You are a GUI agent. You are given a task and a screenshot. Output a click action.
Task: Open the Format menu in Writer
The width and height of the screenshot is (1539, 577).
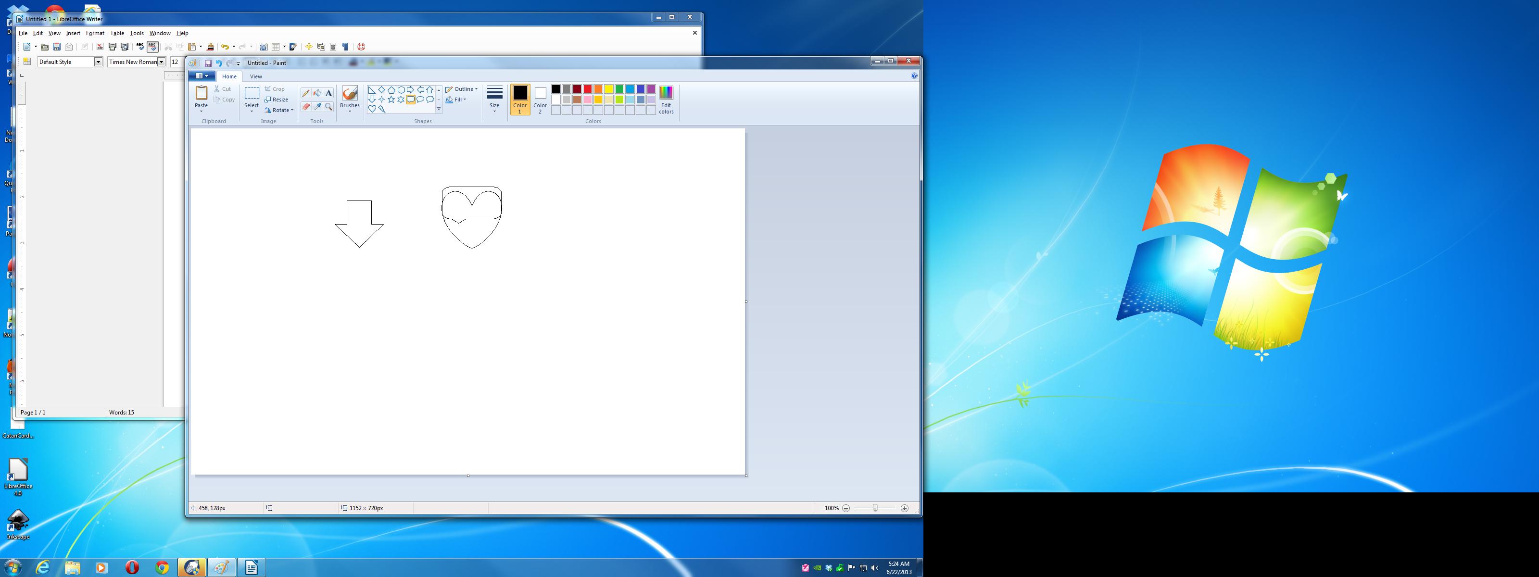pyautogui.click(x=95, y=34)
